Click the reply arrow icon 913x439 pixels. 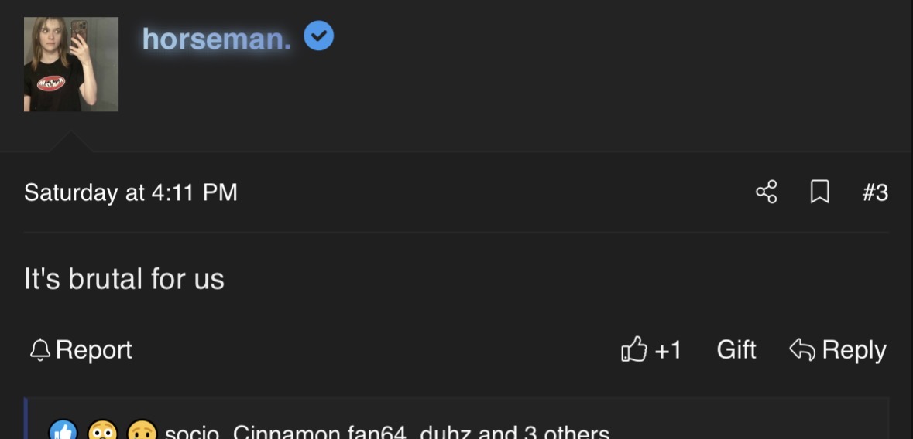(x=802, y=349)
